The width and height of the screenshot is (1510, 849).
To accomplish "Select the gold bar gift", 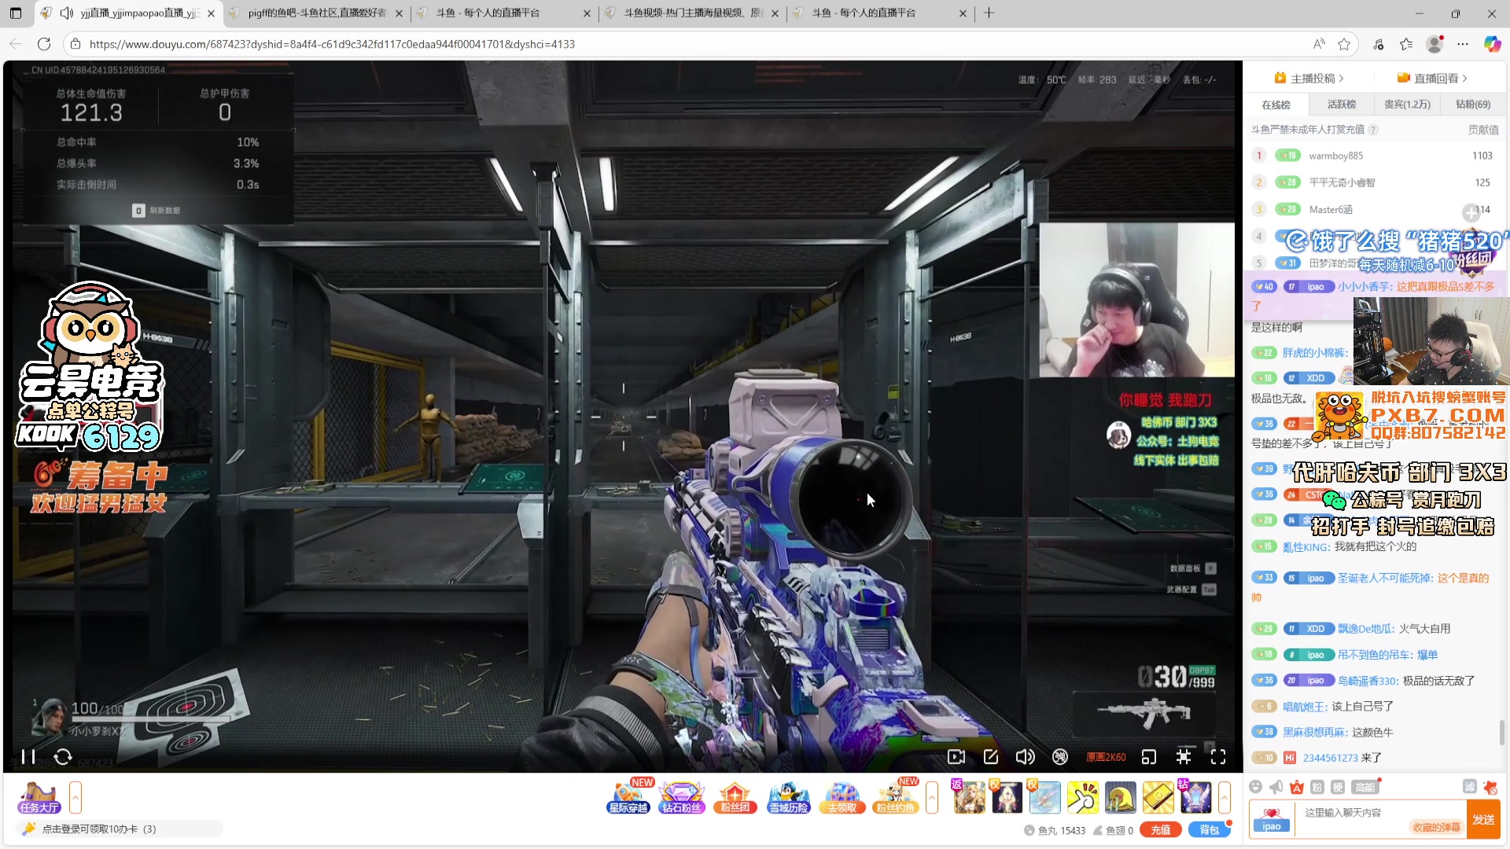I will point(1158,797).
